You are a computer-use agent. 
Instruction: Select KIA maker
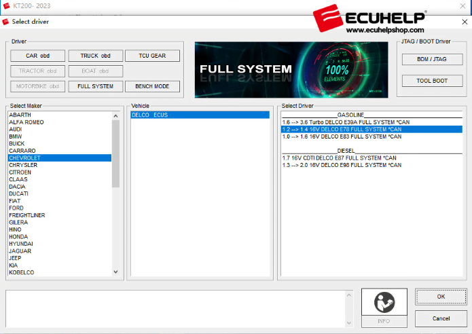point(60,265)
